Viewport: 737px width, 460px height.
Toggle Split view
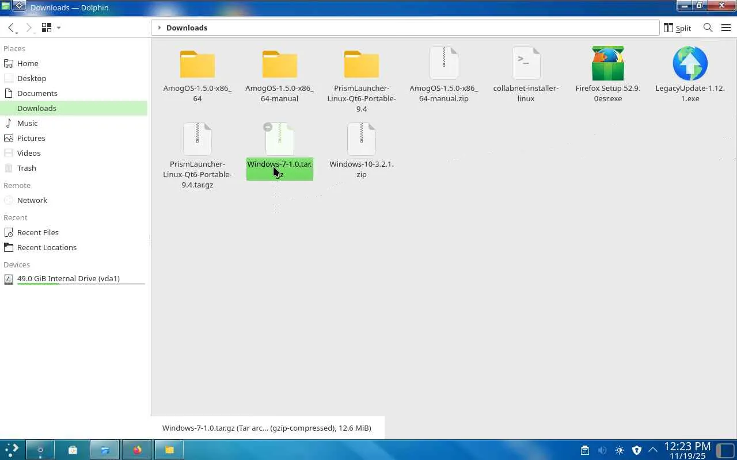pos(677,28)
